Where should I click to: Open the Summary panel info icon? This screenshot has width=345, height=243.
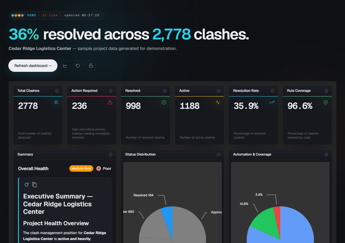point(111,154)
